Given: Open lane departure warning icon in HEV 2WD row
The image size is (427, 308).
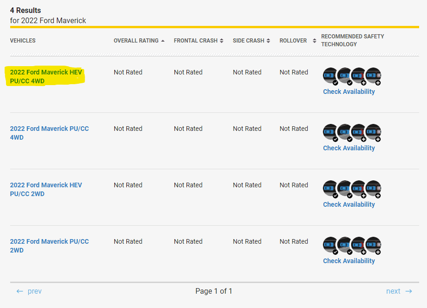Looking at the screenshot, I should [x=345, y=188].
